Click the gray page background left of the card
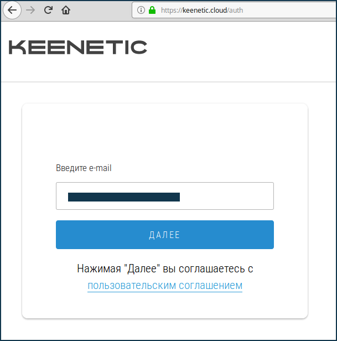Screen dimensions: 337x341 pos(11,210)
